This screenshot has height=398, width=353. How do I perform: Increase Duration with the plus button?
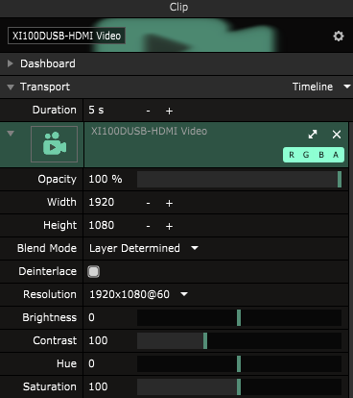click(169, 111)
